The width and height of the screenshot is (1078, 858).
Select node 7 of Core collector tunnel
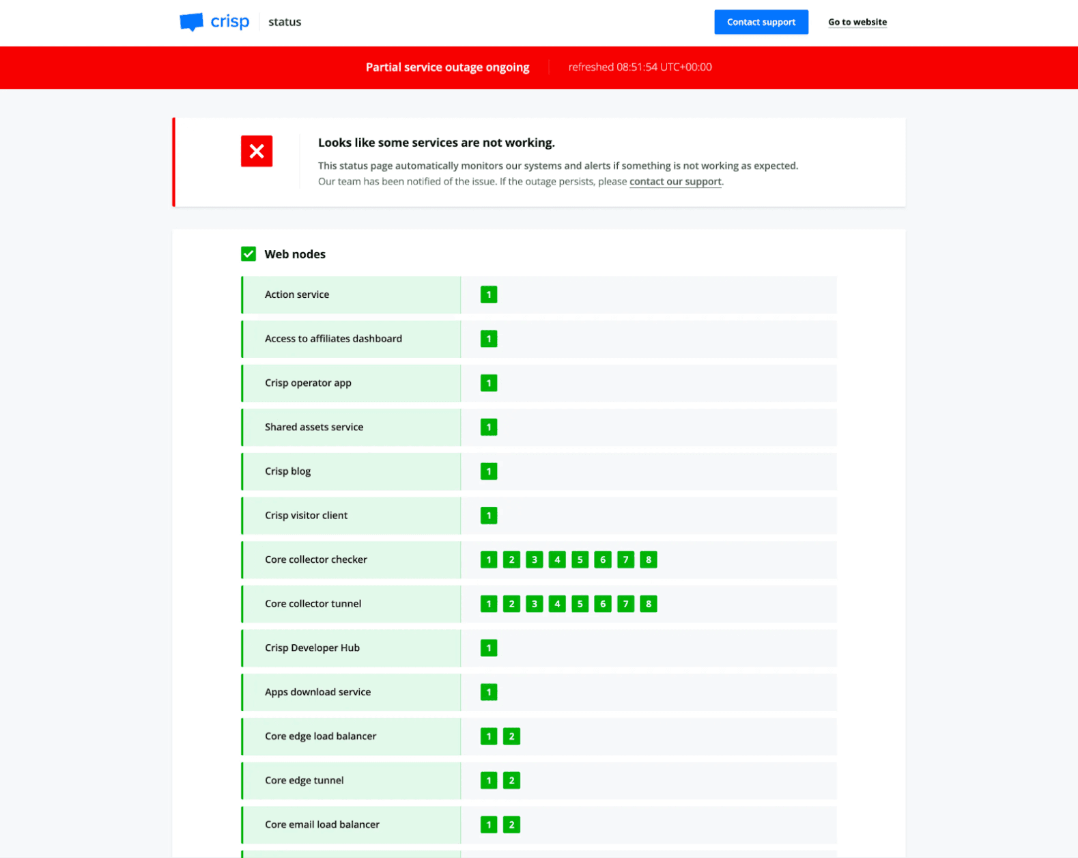pyautogui.click(x=625, y=604)
